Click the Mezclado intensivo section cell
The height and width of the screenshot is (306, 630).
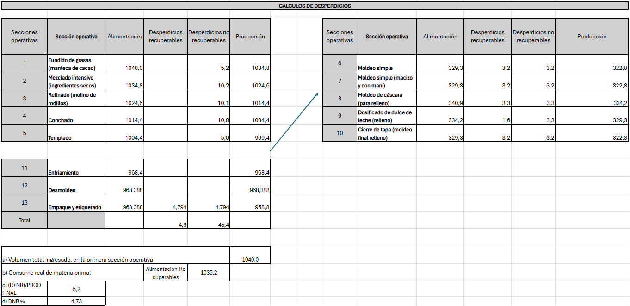click(76, 81)
